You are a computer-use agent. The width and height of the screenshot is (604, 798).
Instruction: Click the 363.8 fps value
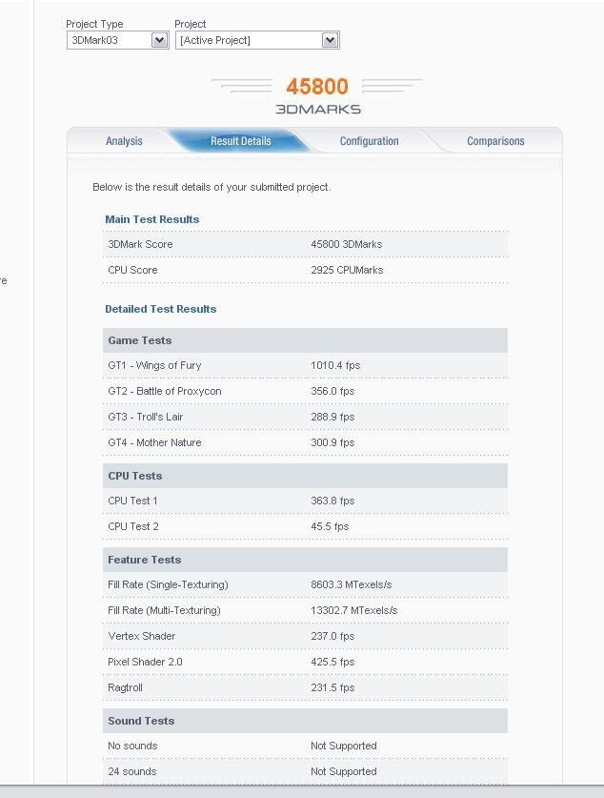332,501
